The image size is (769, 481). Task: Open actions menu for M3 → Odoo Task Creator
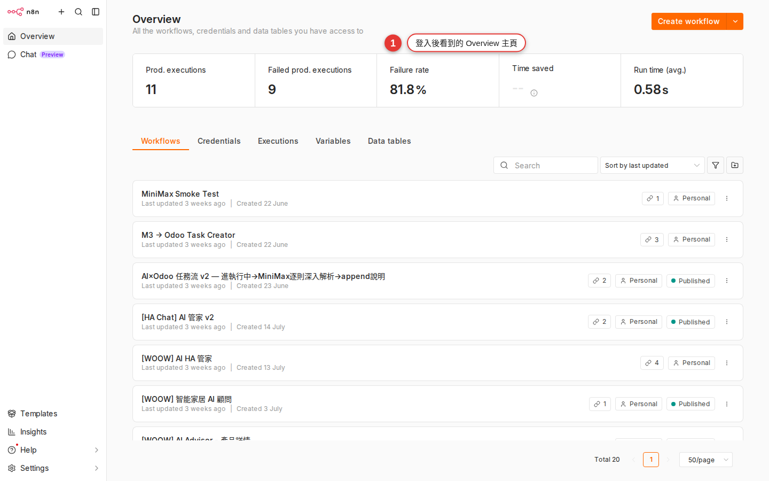coord(727,239)
